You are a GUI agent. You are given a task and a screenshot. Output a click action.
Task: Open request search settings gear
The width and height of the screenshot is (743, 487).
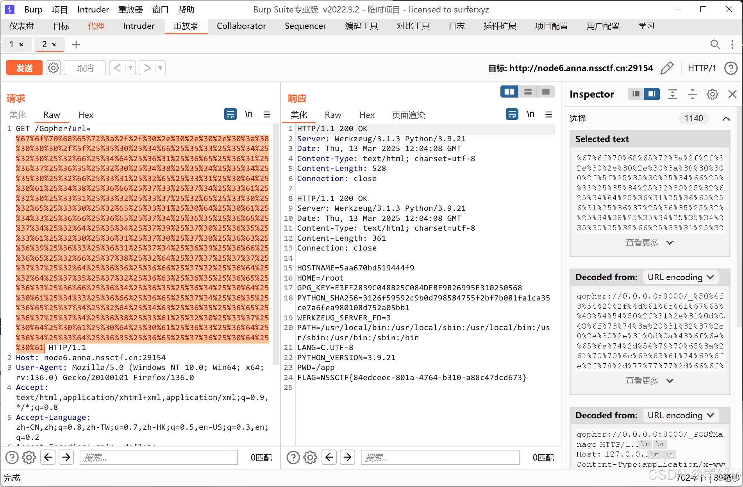[29, 457]
